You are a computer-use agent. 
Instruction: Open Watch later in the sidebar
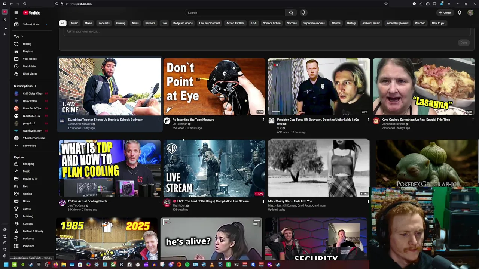pyautogui.click(x=30, y=66)
